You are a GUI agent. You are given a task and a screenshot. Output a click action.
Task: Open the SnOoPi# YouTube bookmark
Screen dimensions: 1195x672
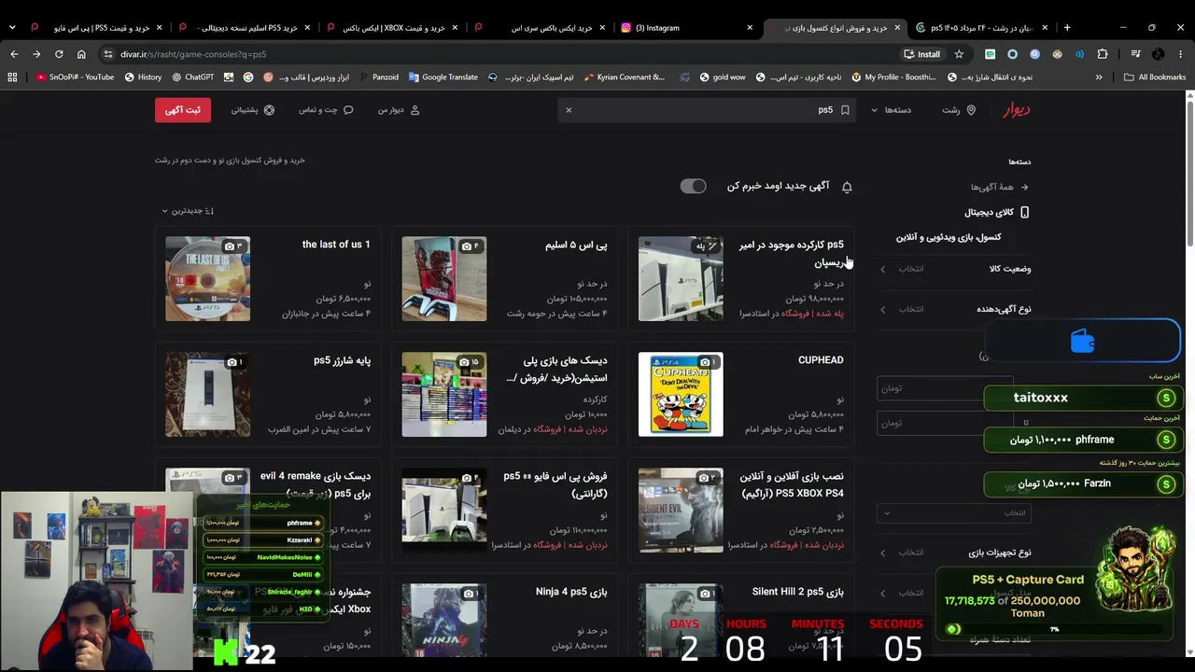76,77
